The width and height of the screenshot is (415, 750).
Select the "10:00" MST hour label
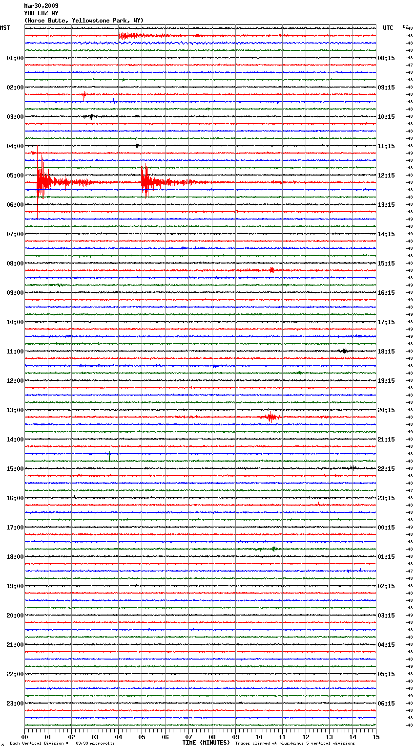(x=15, y=322)
